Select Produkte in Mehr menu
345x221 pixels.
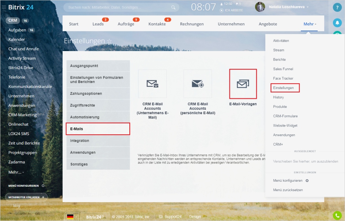280,106
